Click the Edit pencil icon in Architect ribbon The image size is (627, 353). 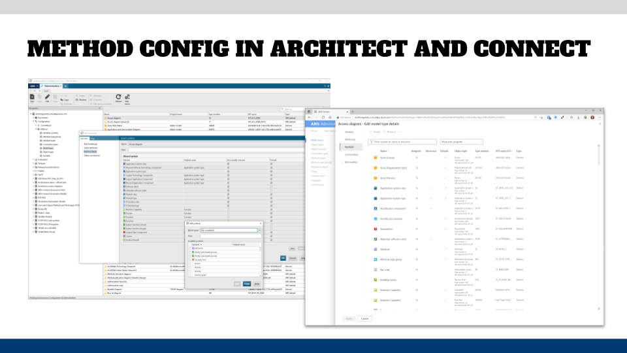point(47,97)
